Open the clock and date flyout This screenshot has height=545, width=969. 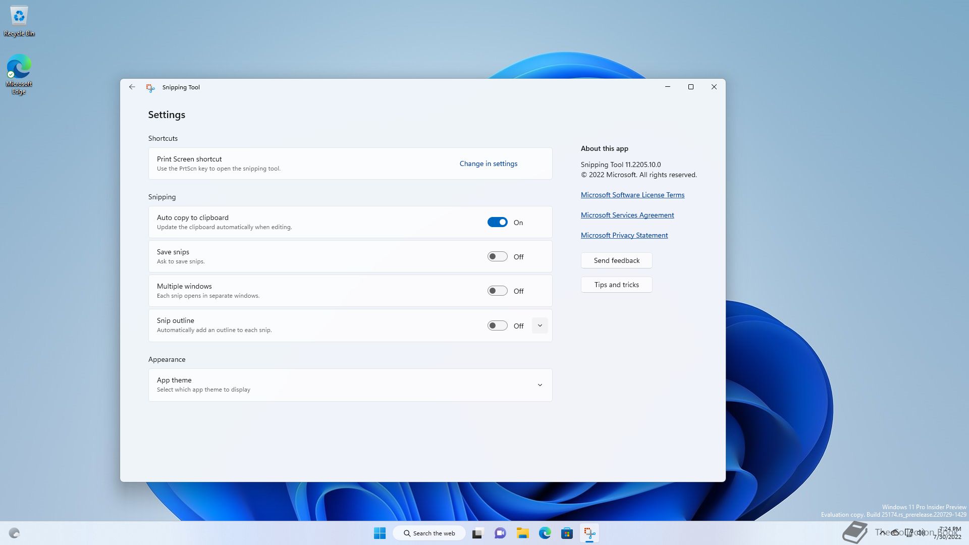click(x=948, y=533)
